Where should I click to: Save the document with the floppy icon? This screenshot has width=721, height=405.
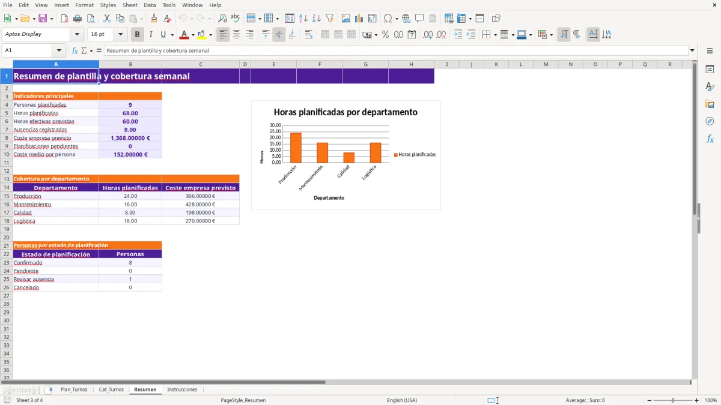click(x=43, y=19)
